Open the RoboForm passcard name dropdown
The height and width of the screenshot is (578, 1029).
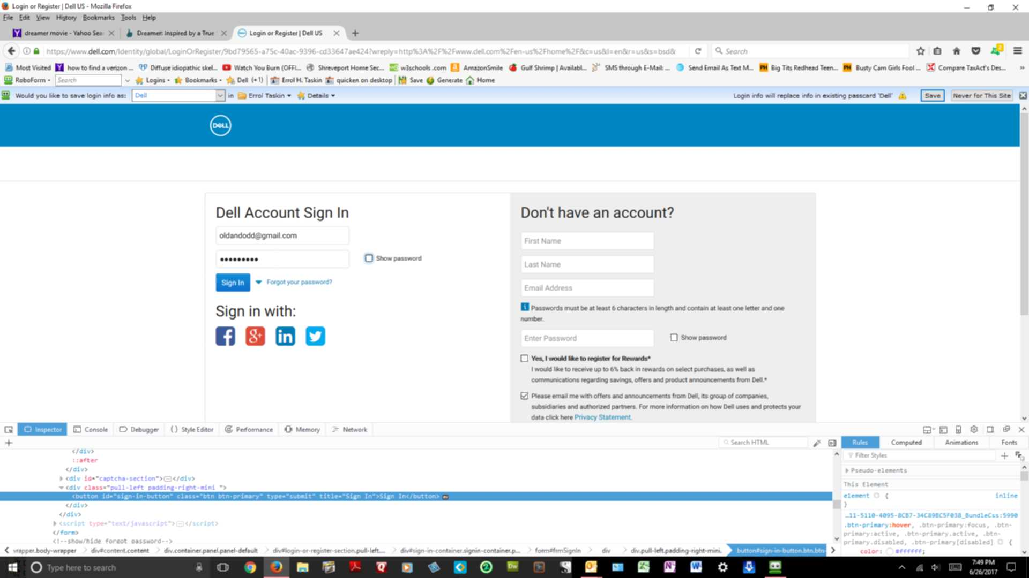point(220,95)
